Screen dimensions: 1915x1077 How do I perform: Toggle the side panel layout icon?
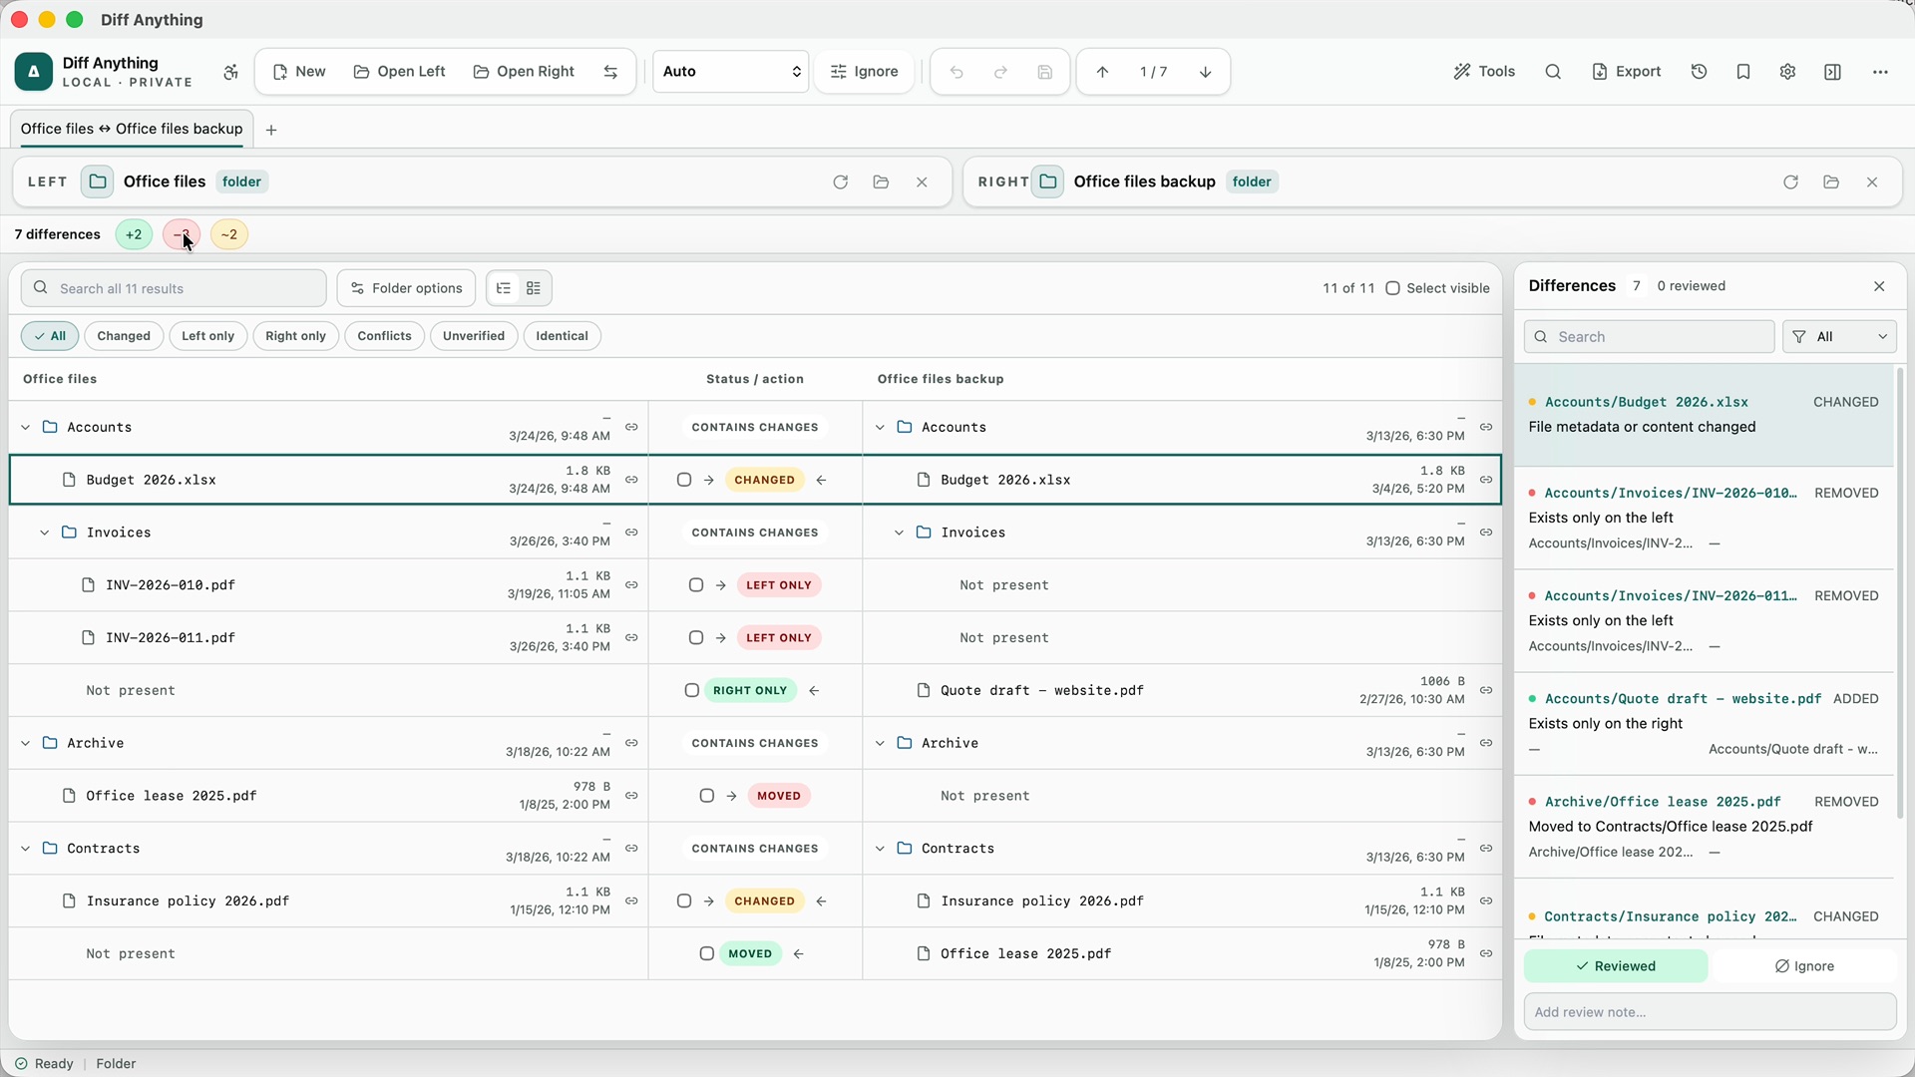point(1832,72)
